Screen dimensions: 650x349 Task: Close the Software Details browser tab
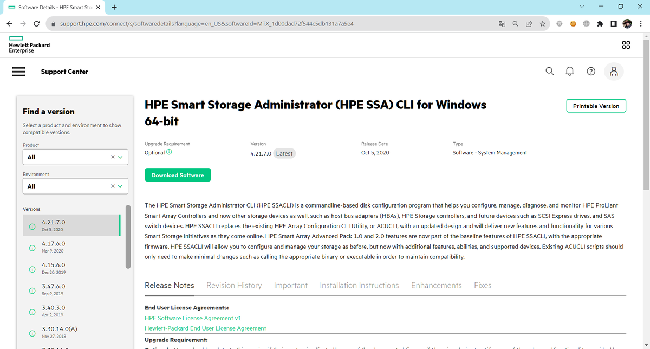pos(98,8)
